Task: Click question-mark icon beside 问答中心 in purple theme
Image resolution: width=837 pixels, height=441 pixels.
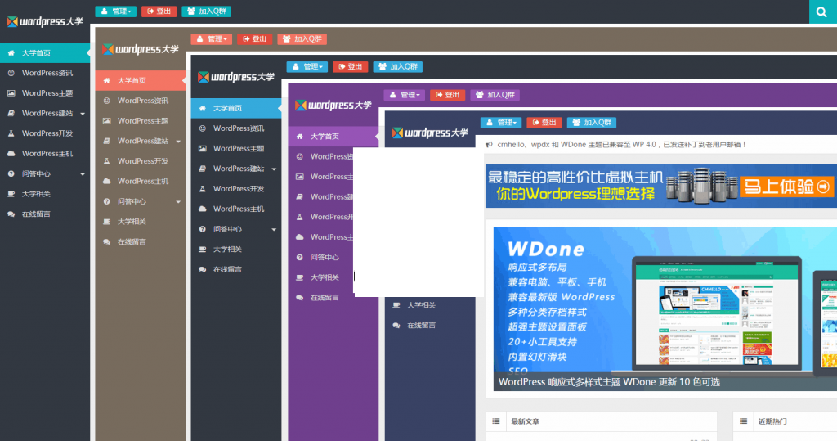Action: click(x=299, y=257)
